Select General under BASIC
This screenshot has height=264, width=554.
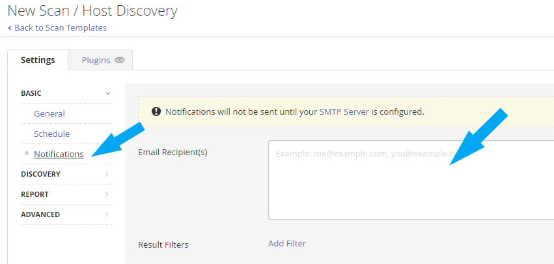(49, 113)
